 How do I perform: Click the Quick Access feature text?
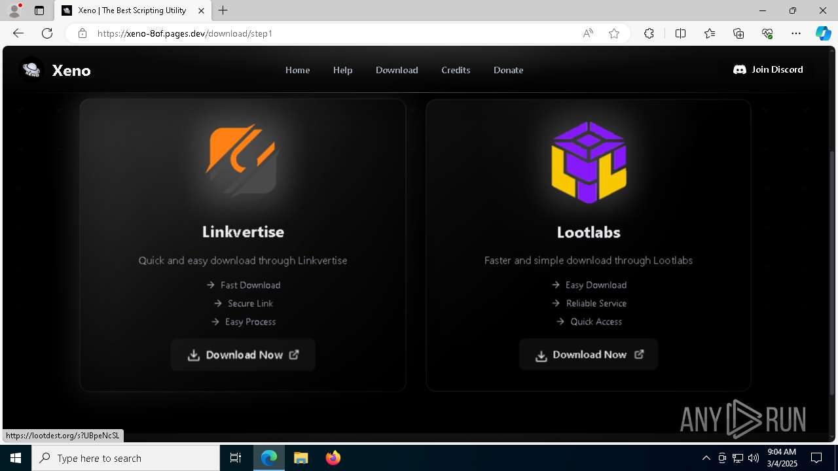[x=596, y=322]
